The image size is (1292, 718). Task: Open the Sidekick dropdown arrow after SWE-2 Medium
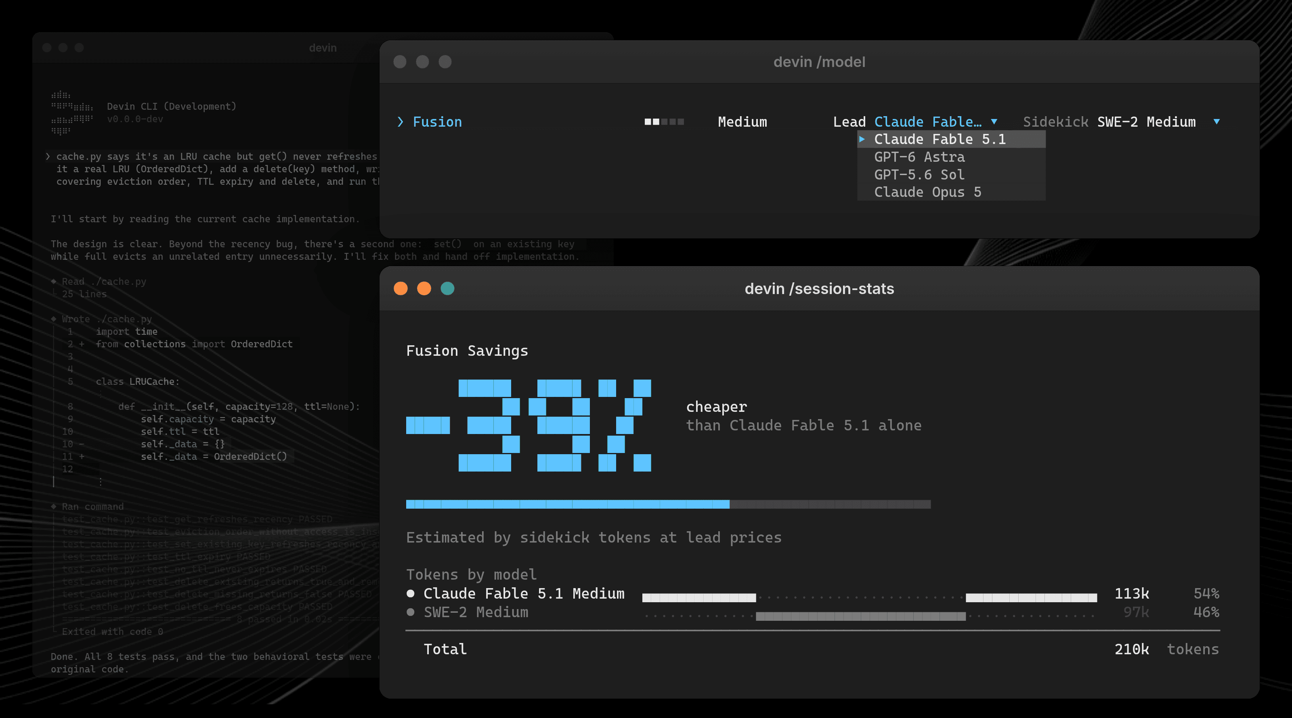click(1216, 122)
